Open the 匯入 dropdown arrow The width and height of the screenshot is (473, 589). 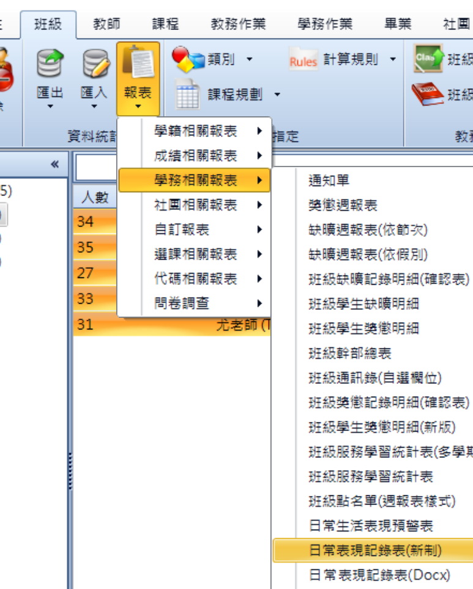(94, 107)
